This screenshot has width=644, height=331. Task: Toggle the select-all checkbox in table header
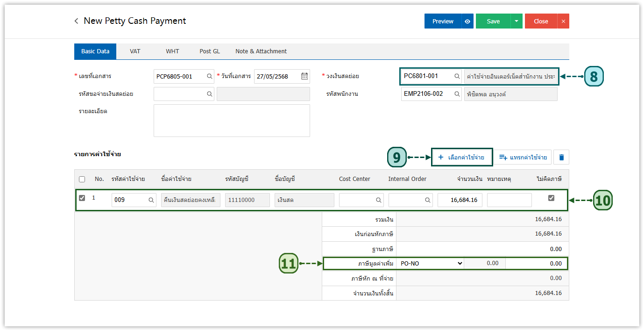click(x=82, y=179)
